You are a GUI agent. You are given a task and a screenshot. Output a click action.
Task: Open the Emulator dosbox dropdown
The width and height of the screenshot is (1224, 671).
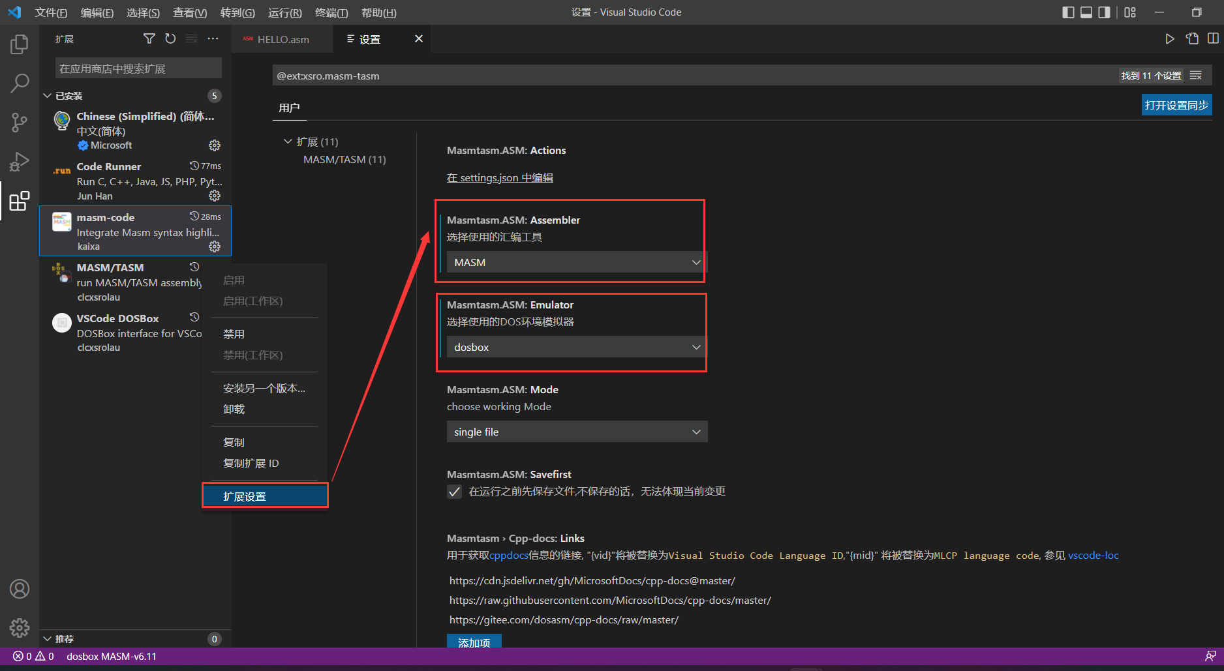577,347
